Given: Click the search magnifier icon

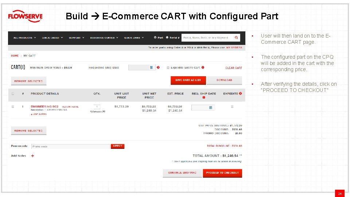Looking at the screenshot, I should tap(236, 38).
